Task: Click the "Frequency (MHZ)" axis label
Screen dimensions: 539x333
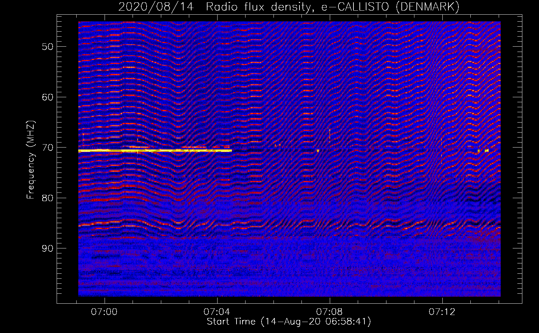Action: [31, 160]
